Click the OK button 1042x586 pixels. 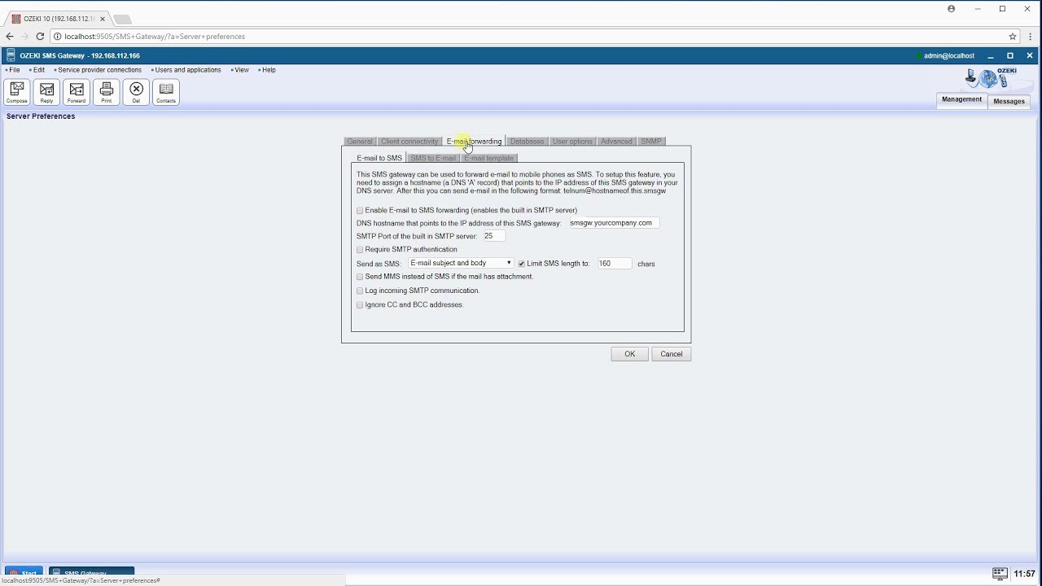click(x=629, y=354)
